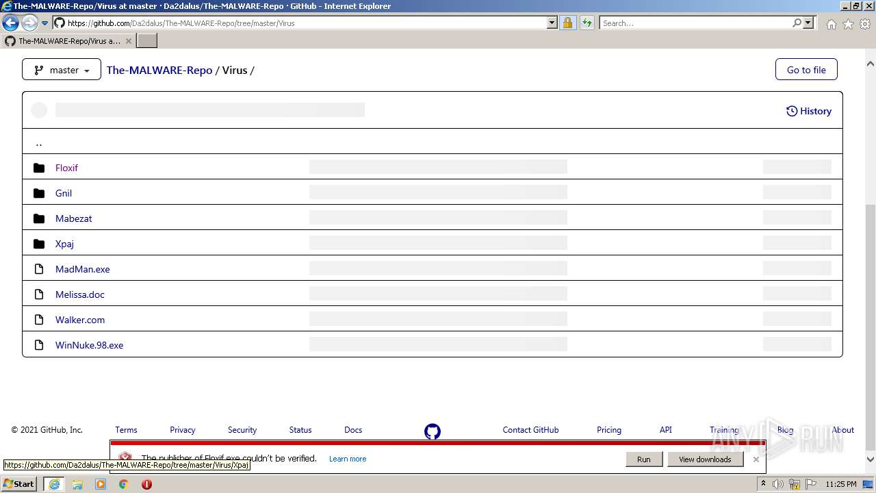
Task: Open the Windows Start menu
Action: [19, 484]
